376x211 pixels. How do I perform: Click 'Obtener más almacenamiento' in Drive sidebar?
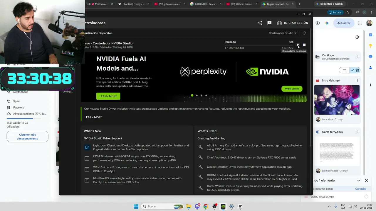(28, 137)
